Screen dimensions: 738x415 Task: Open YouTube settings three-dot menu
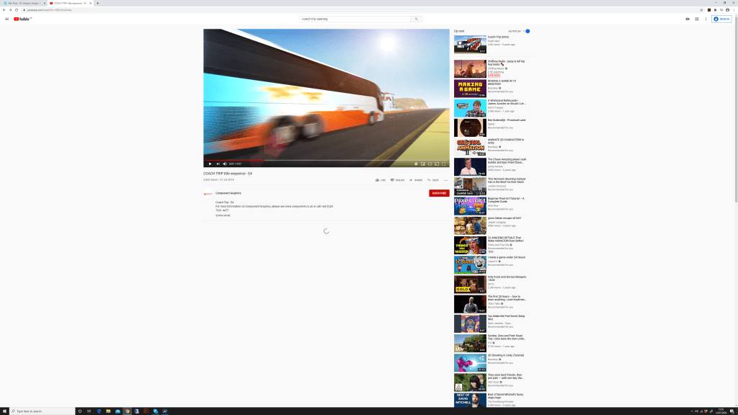(706, 19)
